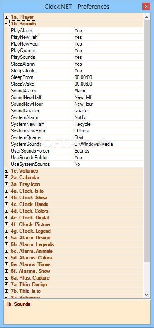Select the UseSoundsFolder property row
Viewport: 154px width, 328px height.
click(x=77, y=158)
